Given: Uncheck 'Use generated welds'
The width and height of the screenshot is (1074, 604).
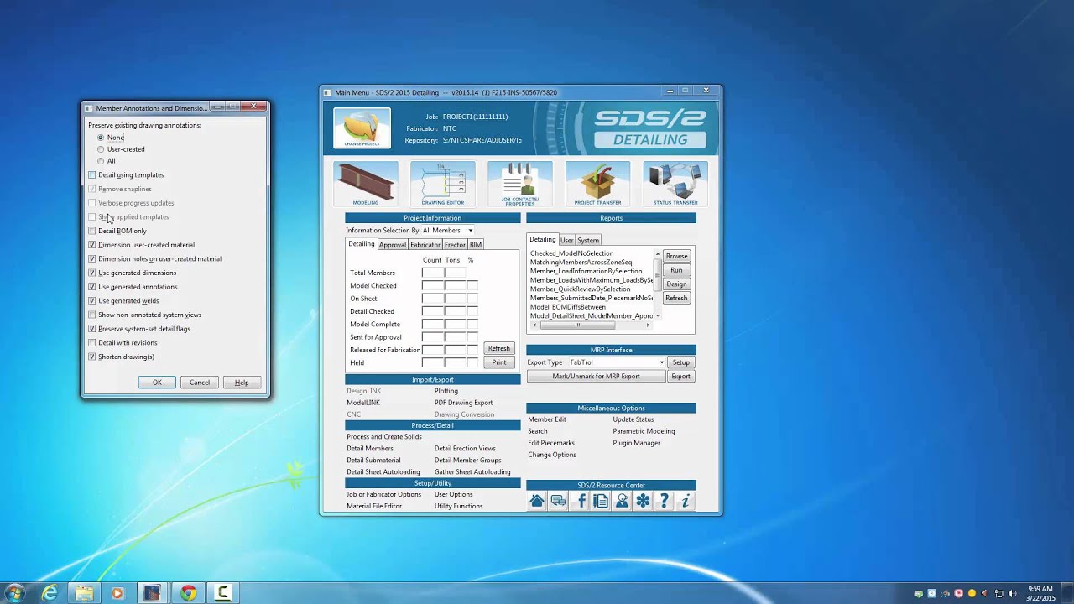Looking at the screenshot, I should pos(92,301).
